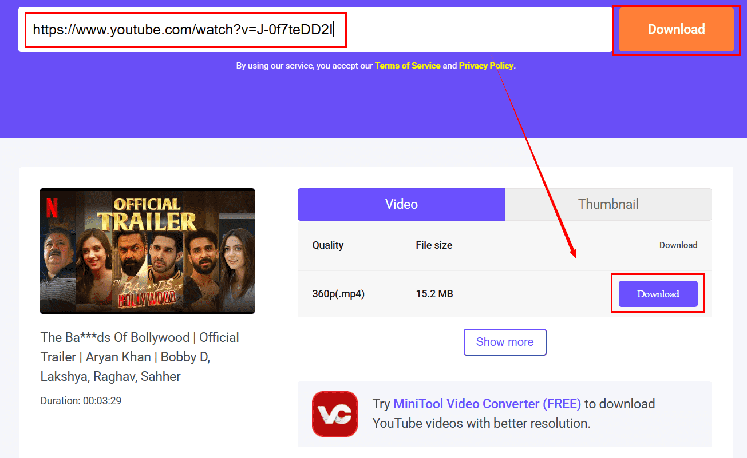This screenshot has height=458, width=747.
Task: Download the 360p(.mp4) video
Action: click(658, 294)
